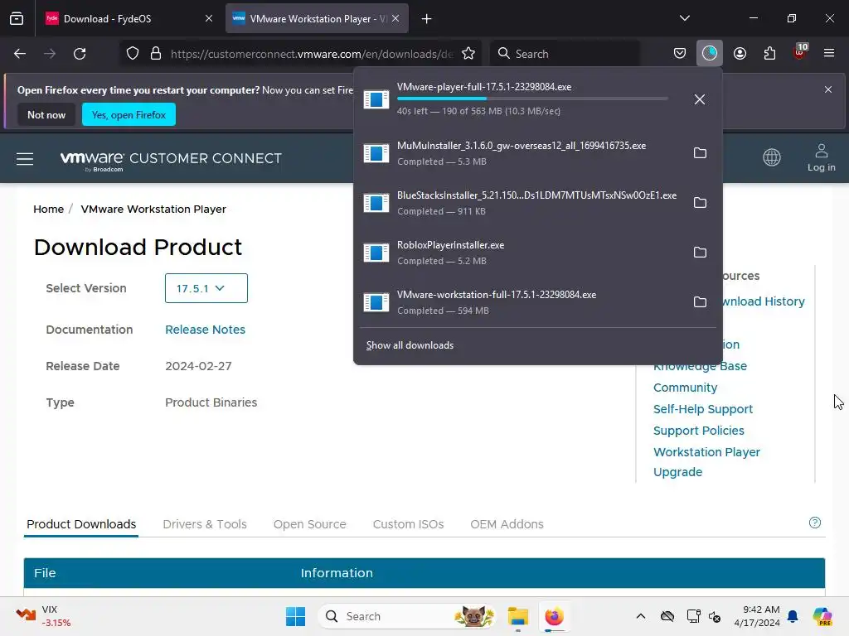Viewport: 849px width, 636px height.
Task: Show BlueStacksInstaller file in folder
Action: click(700, 203)
